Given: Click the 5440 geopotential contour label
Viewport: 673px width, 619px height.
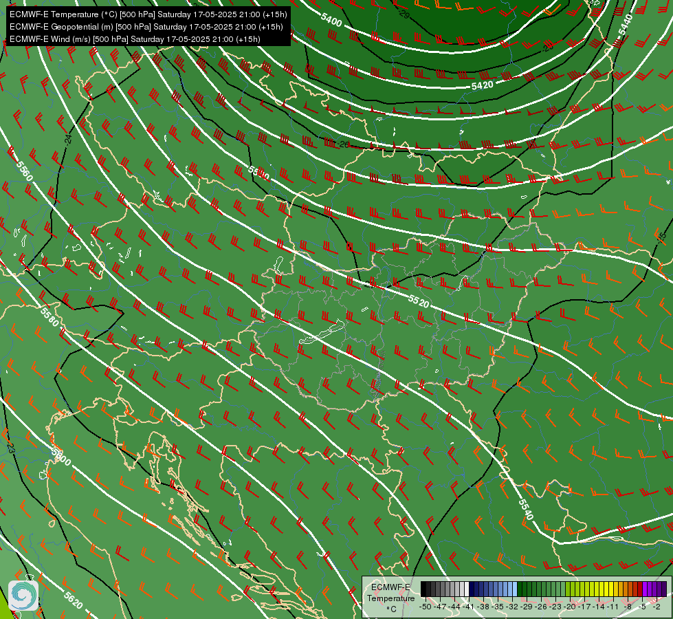Looking at the screenshot, I should pos(626,25).
